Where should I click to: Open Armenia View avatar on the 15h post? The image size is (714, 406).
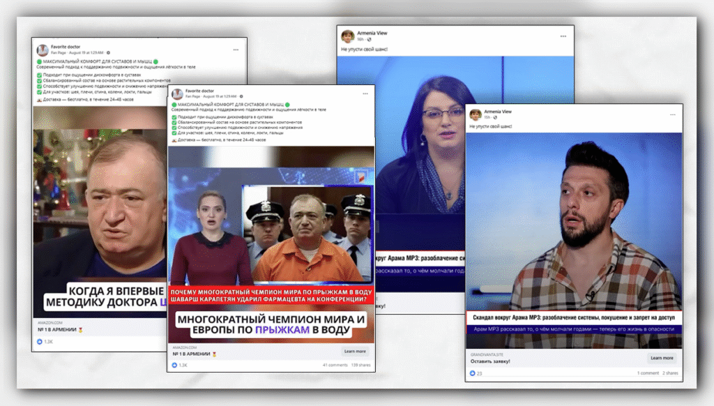pos(476,114)
